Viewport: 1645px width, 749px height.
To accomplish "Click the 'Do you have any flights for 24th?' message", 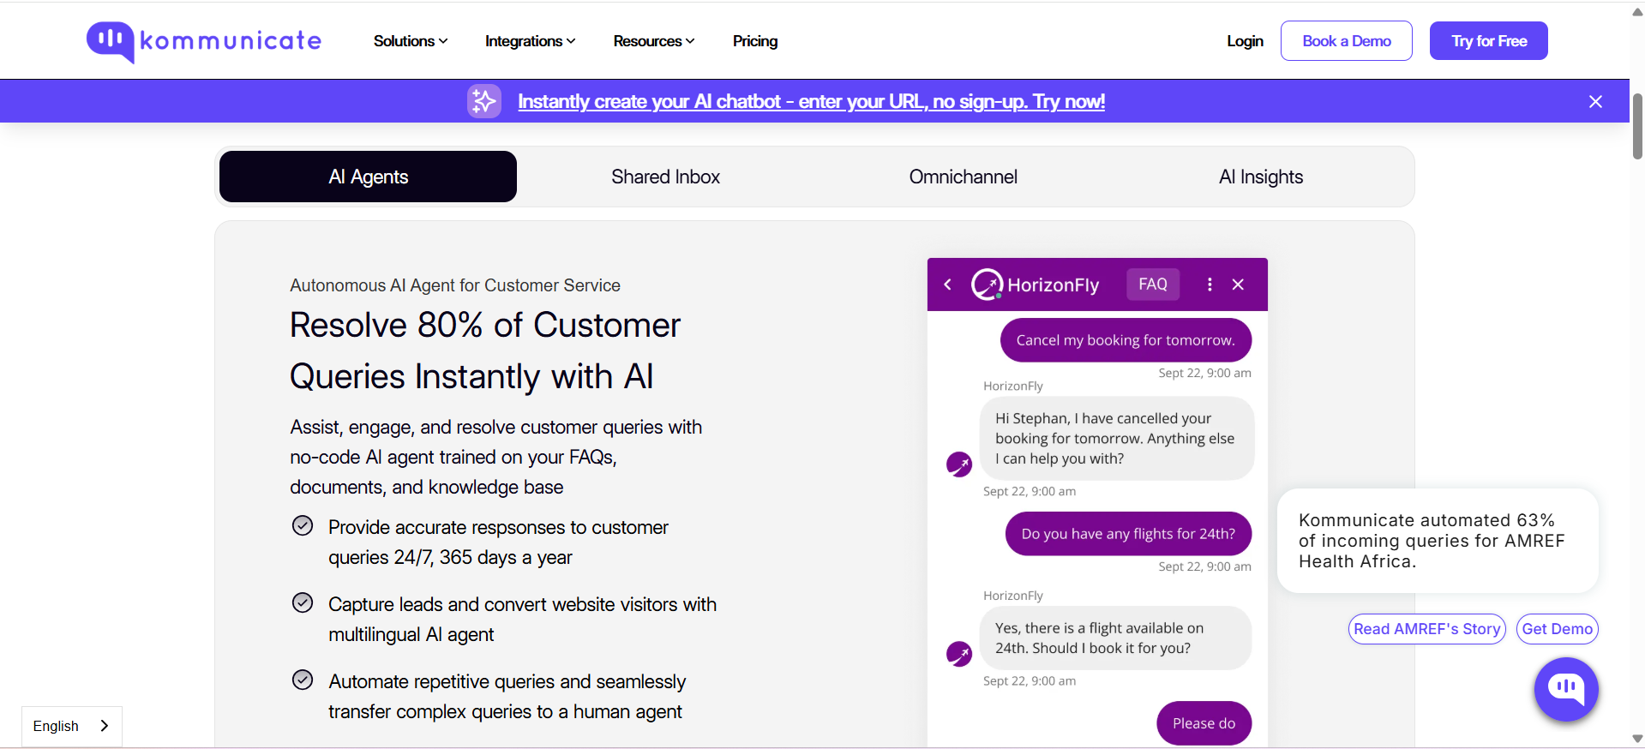I will 1128,534.
